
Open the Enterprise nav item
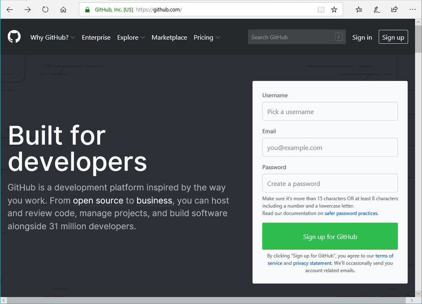pyautogui.click(x=96, y=37)
